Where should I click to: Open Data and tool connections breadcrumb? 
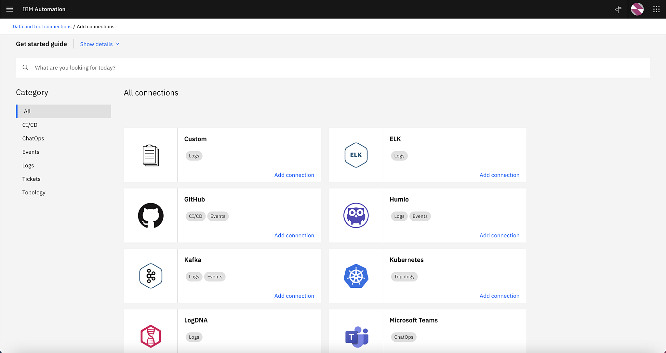(x=42, y=27)
